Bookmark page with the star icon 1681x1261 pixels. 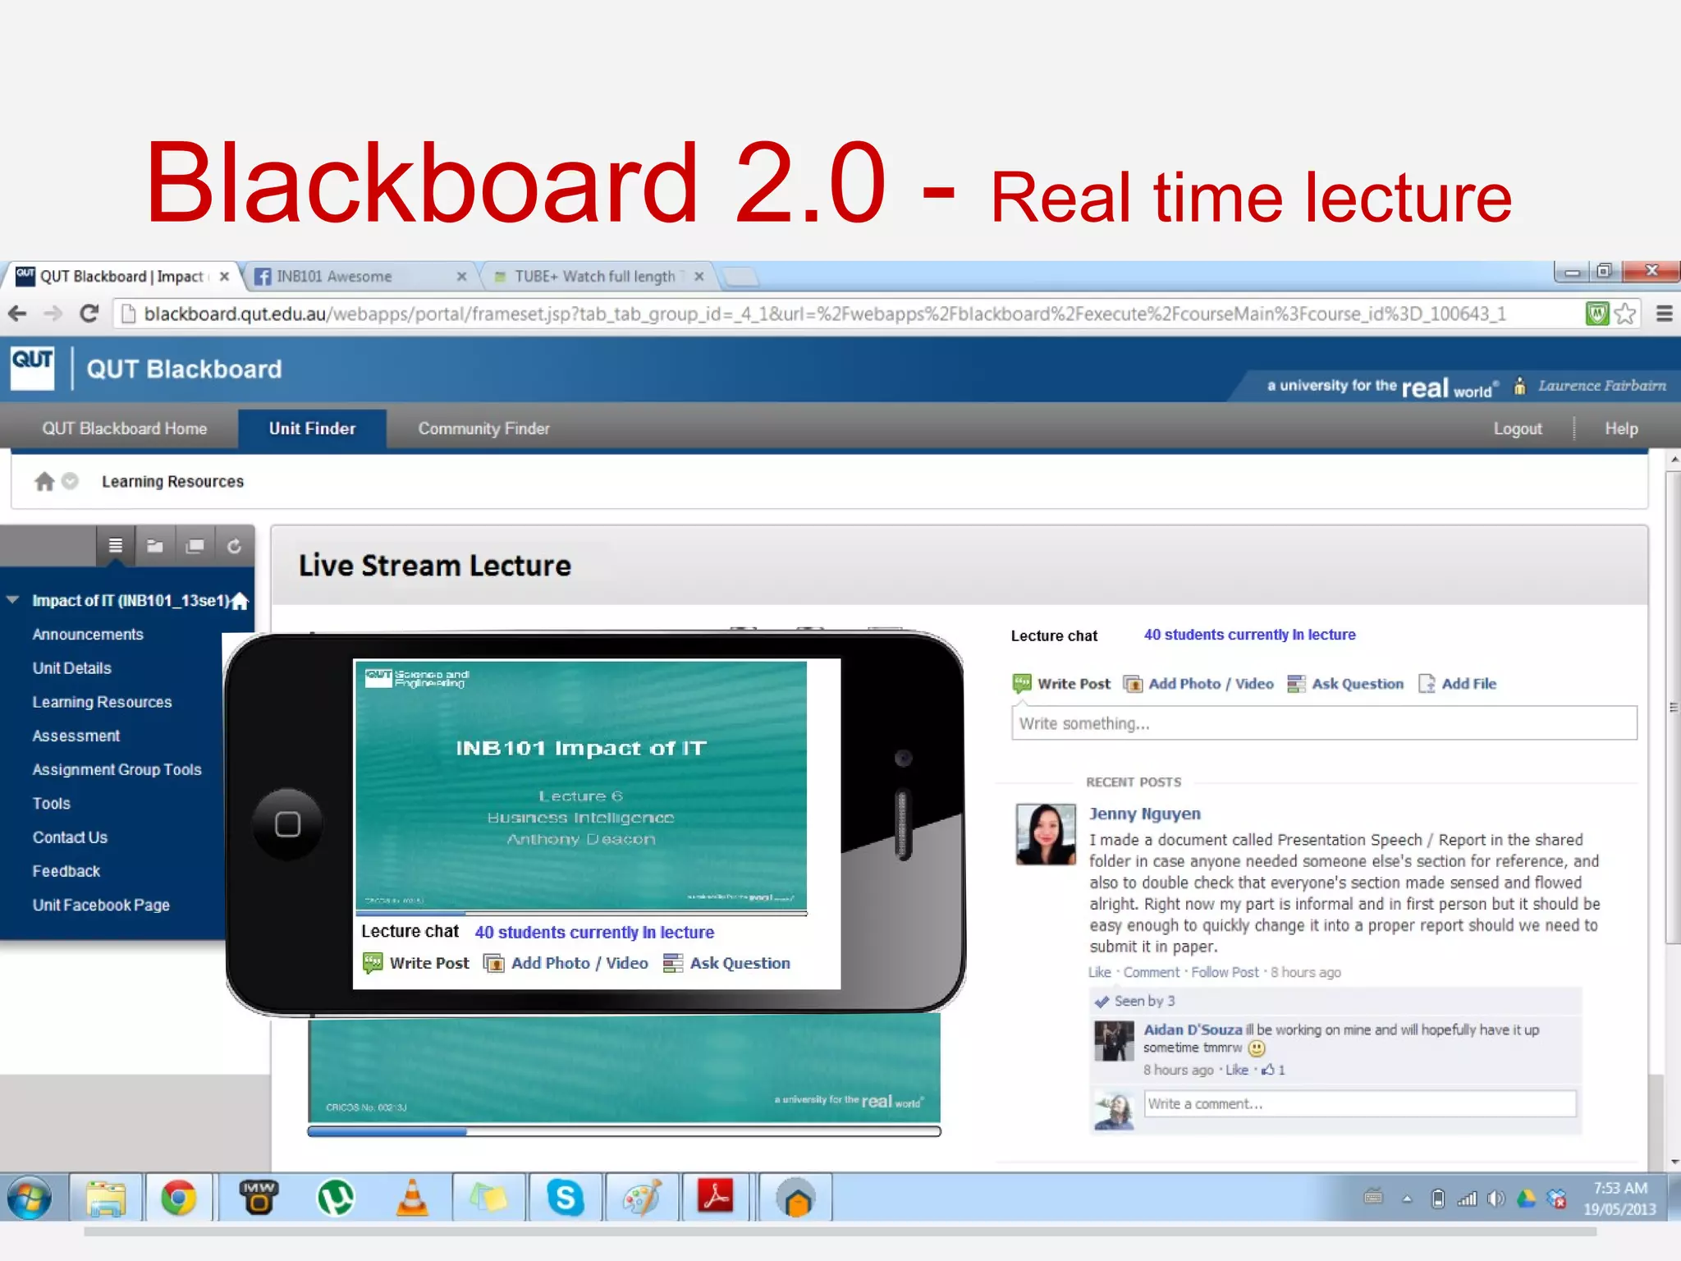(1625, 313)
